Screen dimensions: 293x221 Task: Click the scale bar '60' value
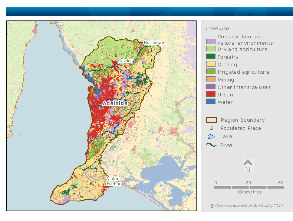pos(281,183)
